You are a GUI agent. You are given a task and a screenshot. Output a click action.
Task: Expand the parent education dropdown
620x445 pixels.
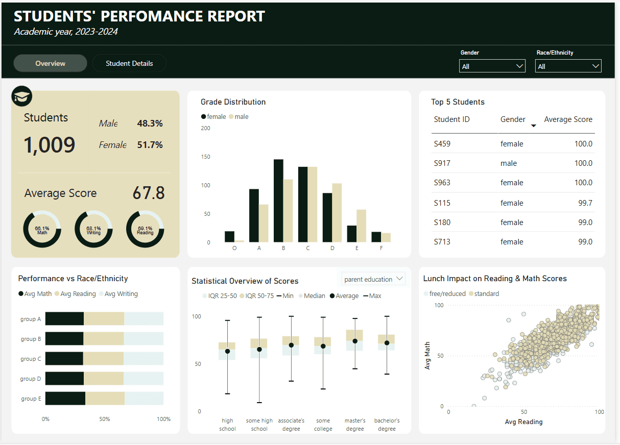click(x=373, y=279)
